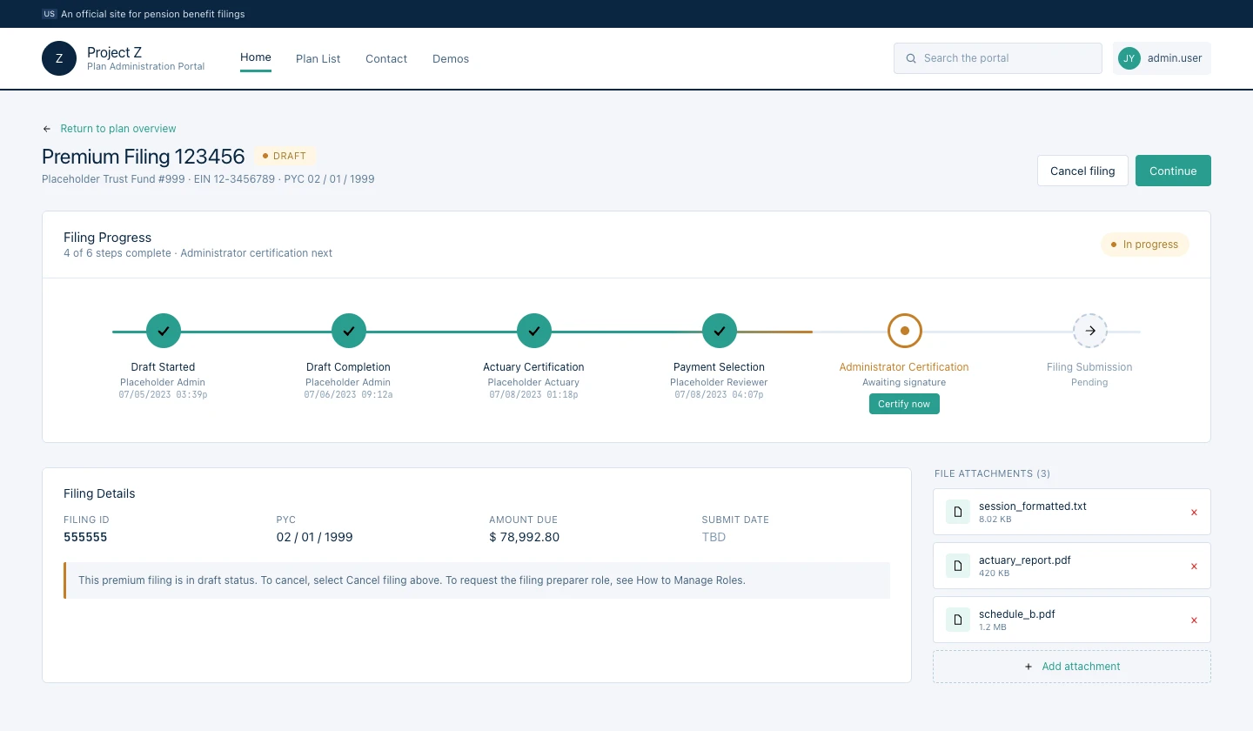Click the 07/06/2023 09:12a timestamp
Viewport: 1253px width, 731px height.
pyautogui.click(x=348, y=395)
